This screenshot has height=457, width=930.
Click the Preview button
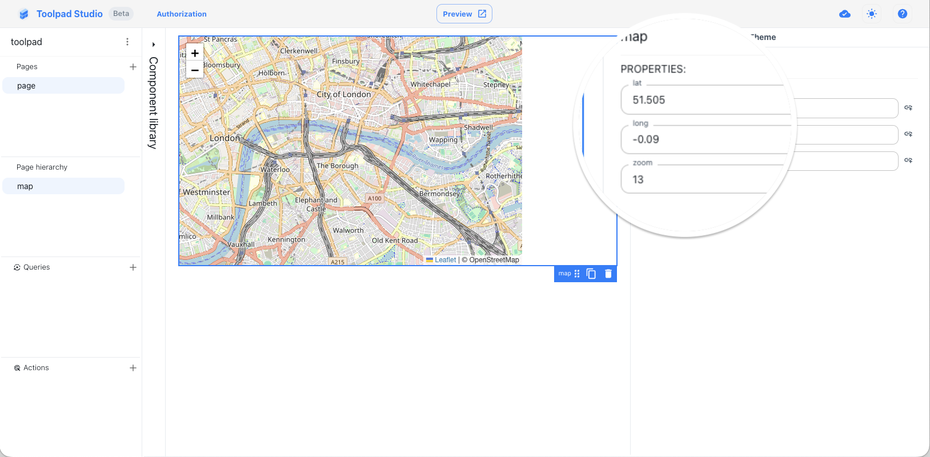click(464, 14)
